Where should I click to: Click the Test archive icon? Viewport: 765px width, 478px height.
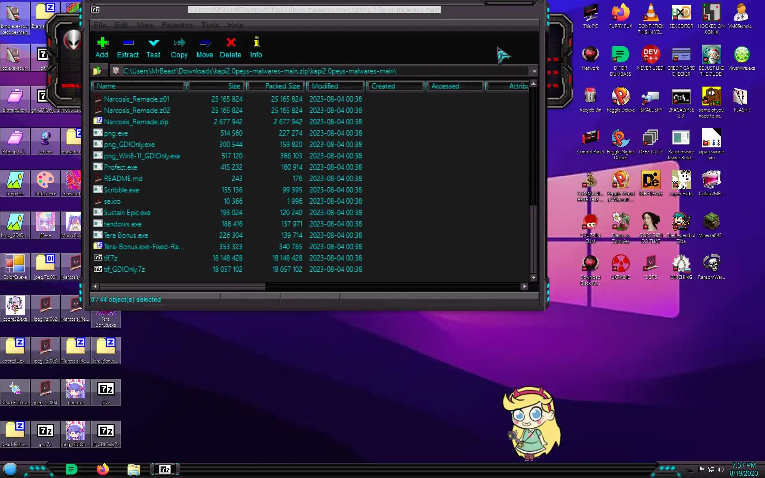(153, 47)
